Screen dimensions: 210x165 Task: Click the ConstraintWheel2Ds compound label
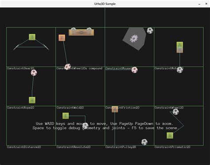(x=79, y=68)
